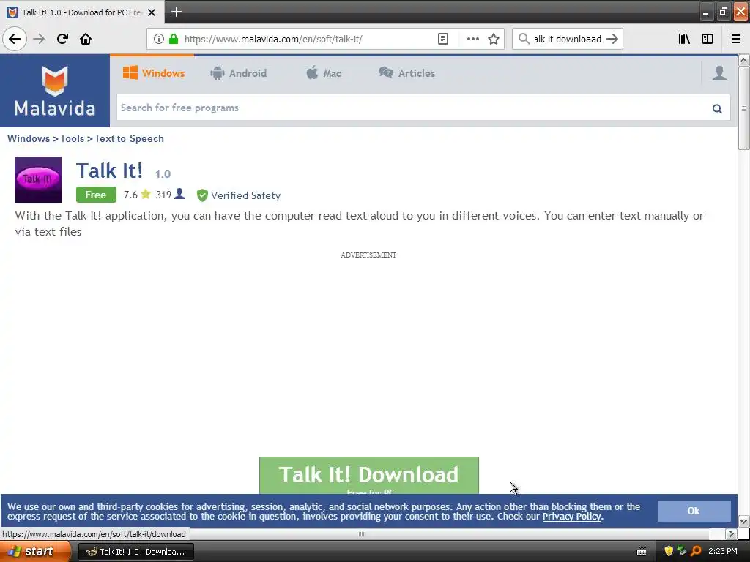The width and height of the screenshot is (750, 562).
Task: Click the horizontal scrollbar right arrow
Action: [x=730, y=533]
